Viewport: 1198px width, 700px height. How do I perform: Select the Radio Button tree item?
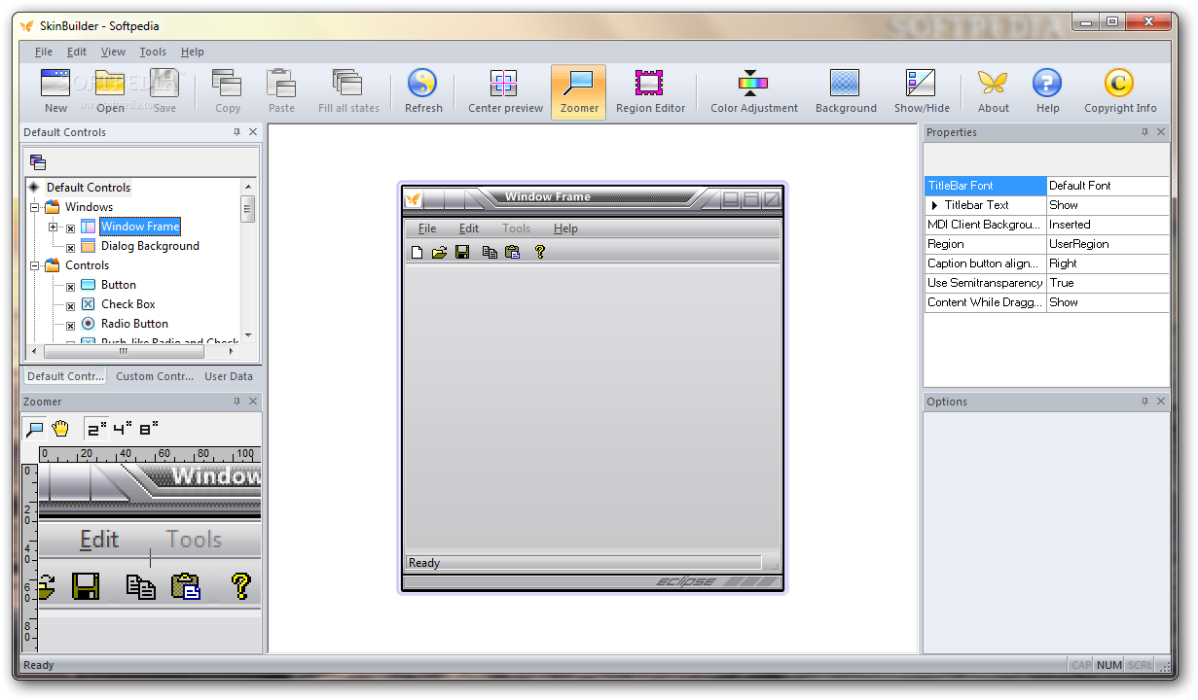[x=134, y=324]
